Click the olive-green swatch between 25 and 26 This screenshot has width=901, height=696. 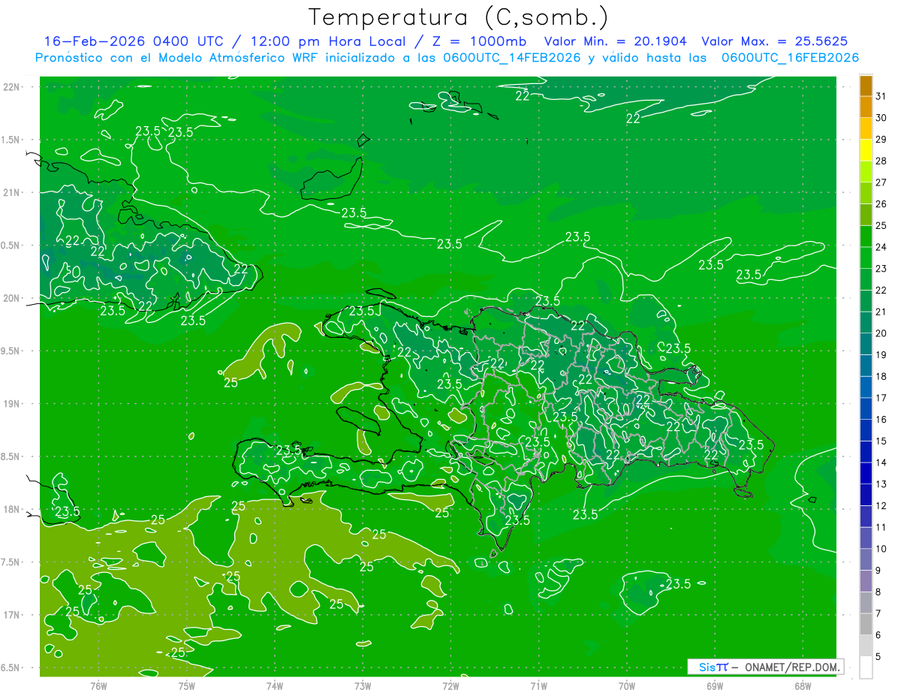866,215
